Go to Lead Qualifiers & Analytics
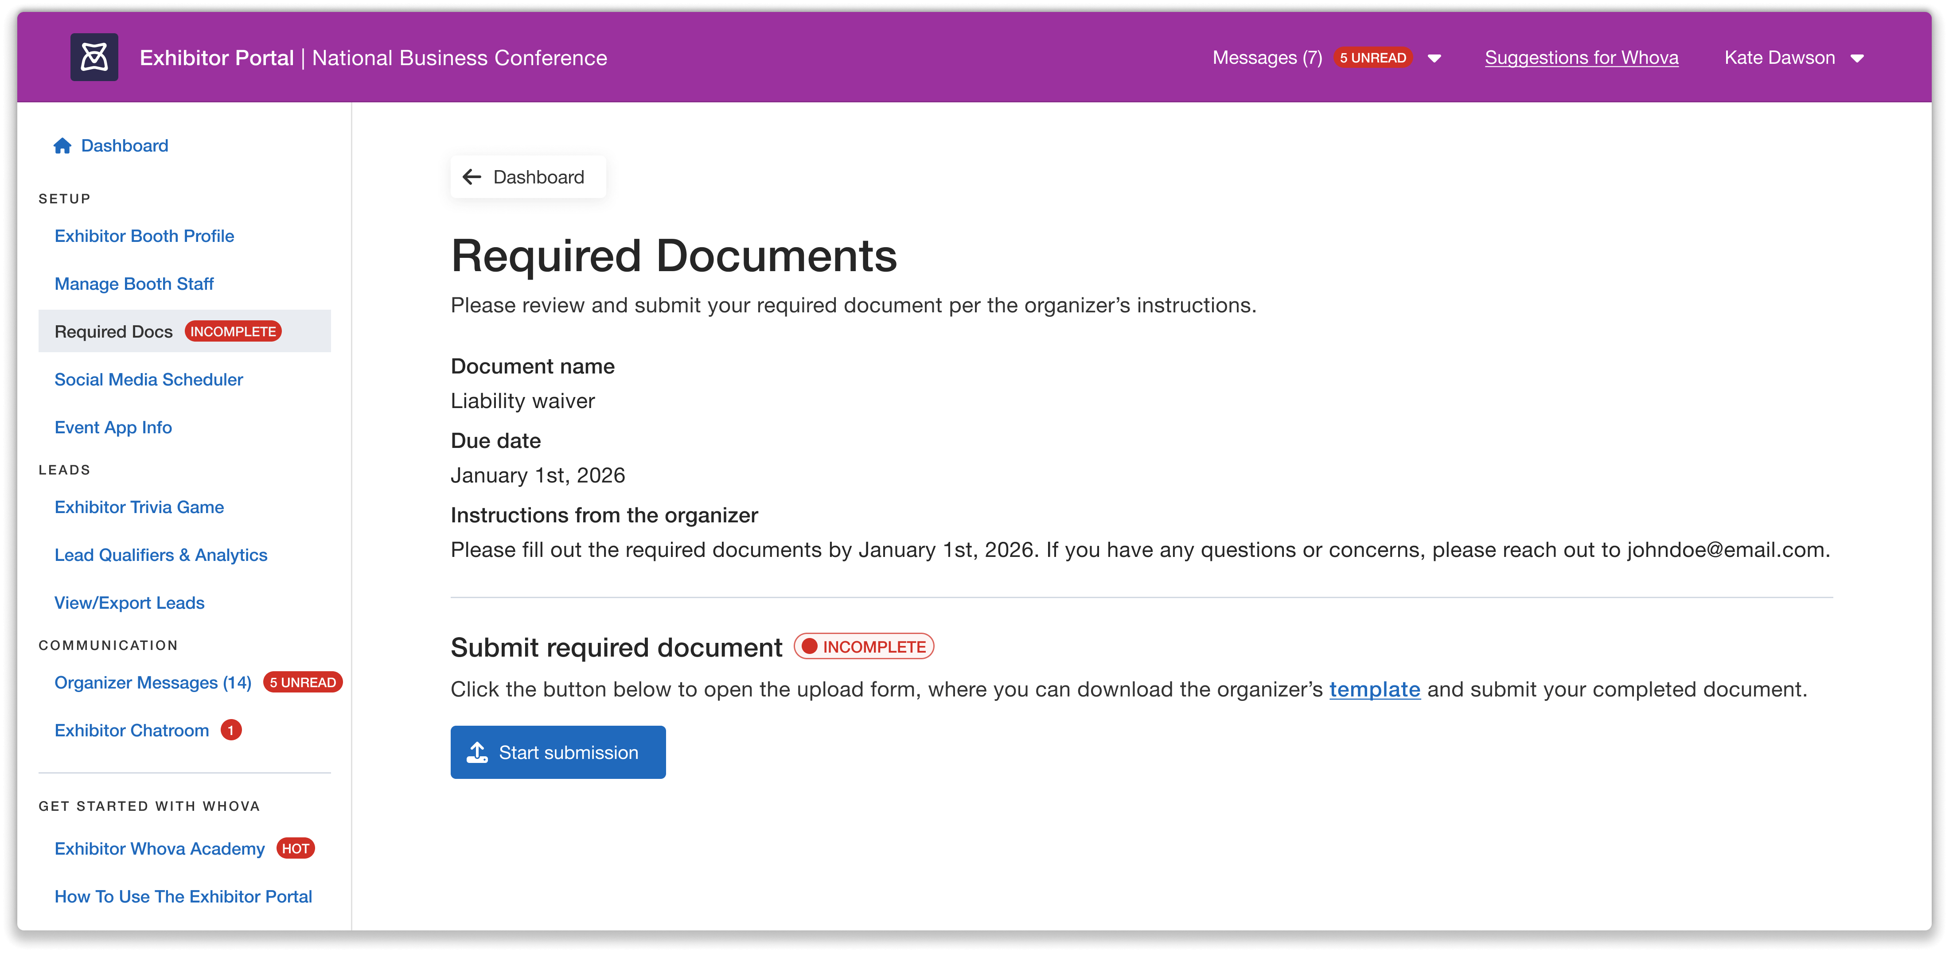Viewport: 1949px width, 953px height. pyautogui.click(x=160, y=554)
